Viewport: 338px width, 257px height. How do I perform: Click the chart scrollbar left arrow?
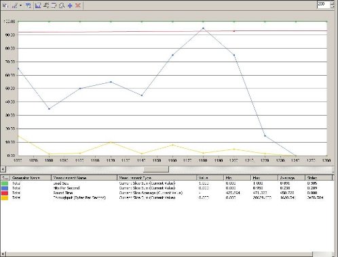(x=3, y=169)
